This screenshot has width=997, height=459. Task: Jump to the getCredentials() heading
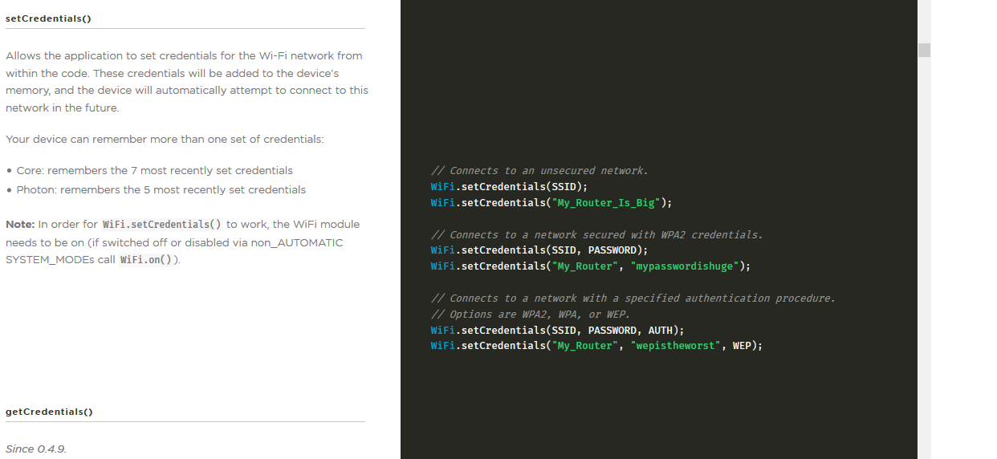pos(49,412)
